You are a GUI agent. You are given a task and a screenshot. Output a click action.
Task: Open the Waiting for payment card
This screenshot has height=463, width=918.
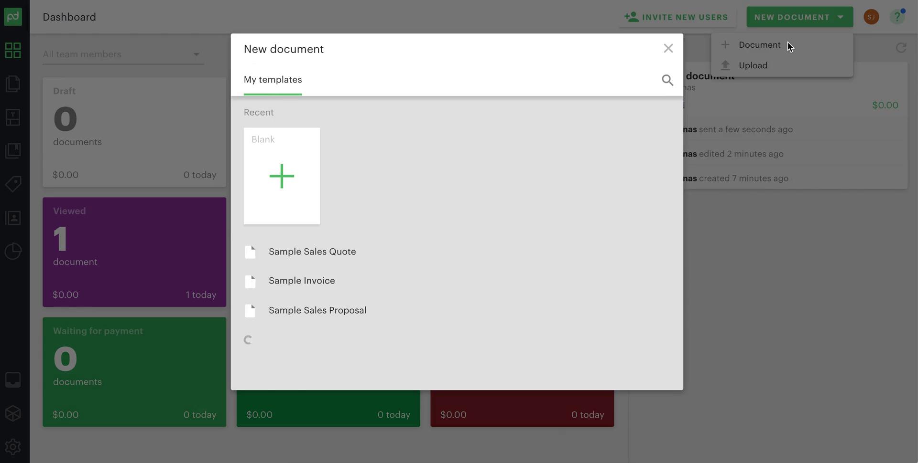(134, 372)
